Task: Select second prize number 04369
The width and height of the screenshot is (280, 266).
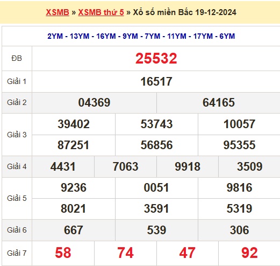Action: point(94,102)
